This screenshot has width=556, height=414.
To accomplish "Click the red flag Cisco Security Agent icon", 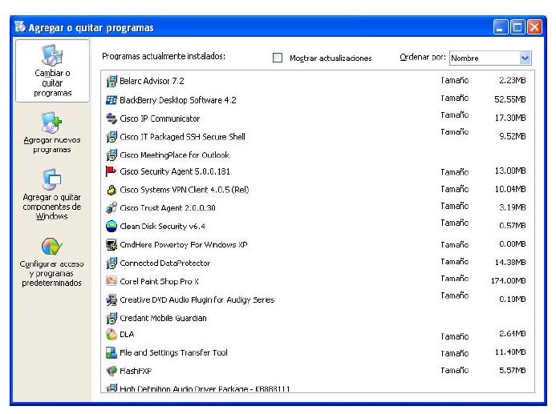I will tap(112, 171).
